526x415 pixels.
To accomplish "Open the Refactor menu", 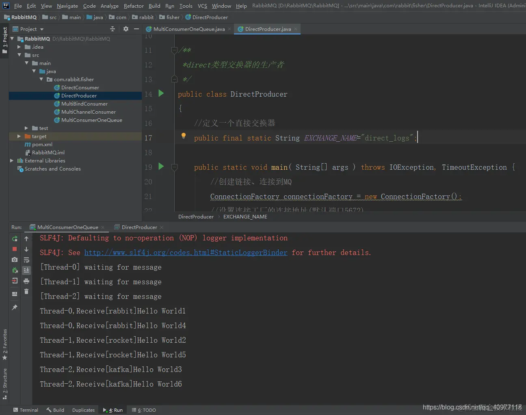I will click(134, 6).
